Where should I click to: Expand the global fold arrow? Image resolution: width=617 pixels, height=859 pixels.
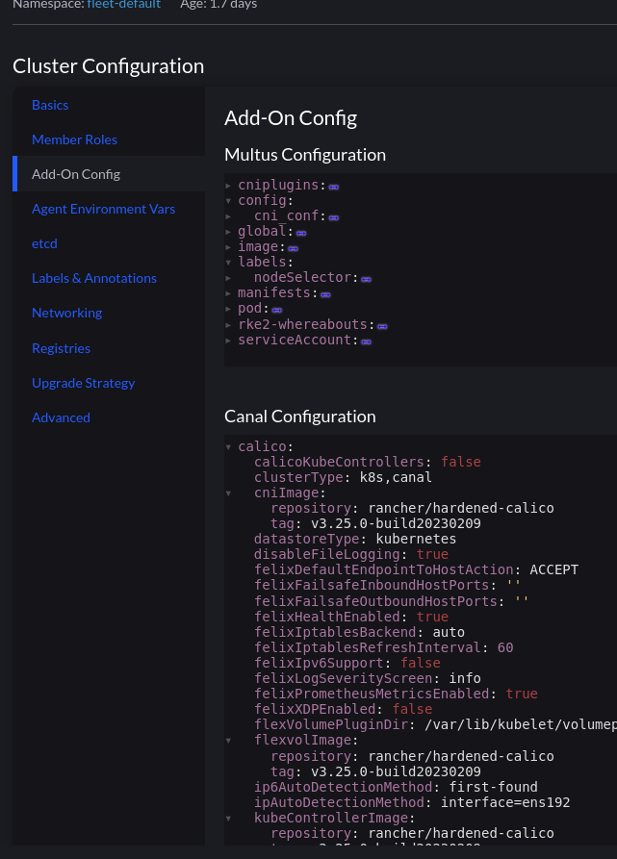(x=228, y=232)
